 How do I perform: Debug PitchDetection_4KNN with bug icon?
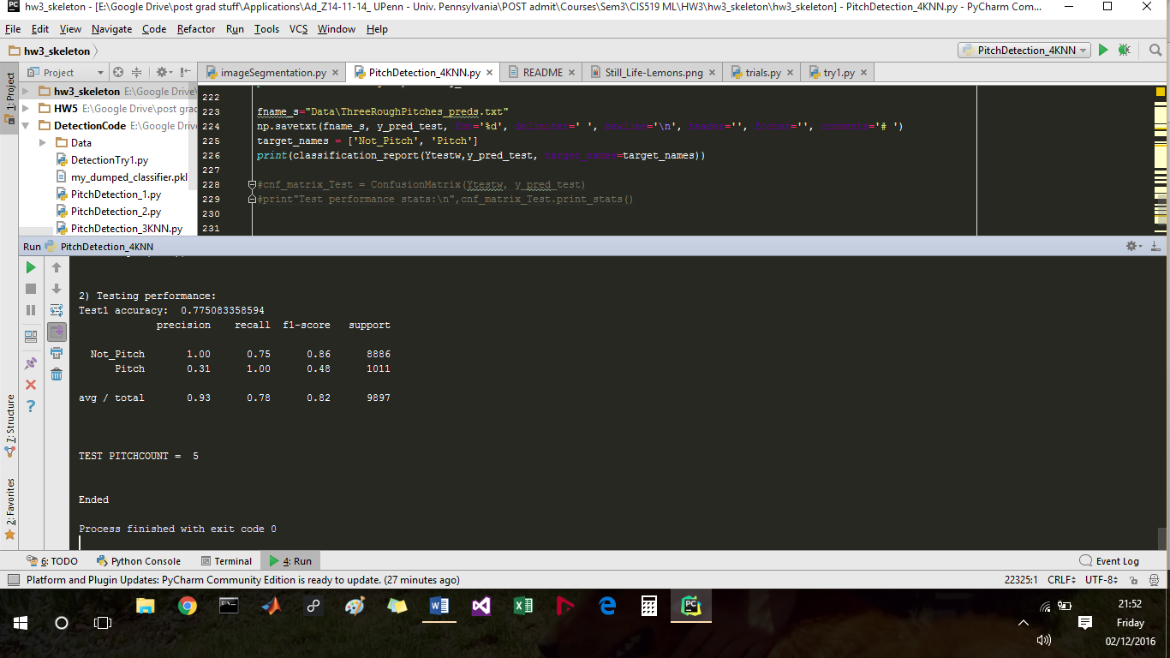(1125, 51)
